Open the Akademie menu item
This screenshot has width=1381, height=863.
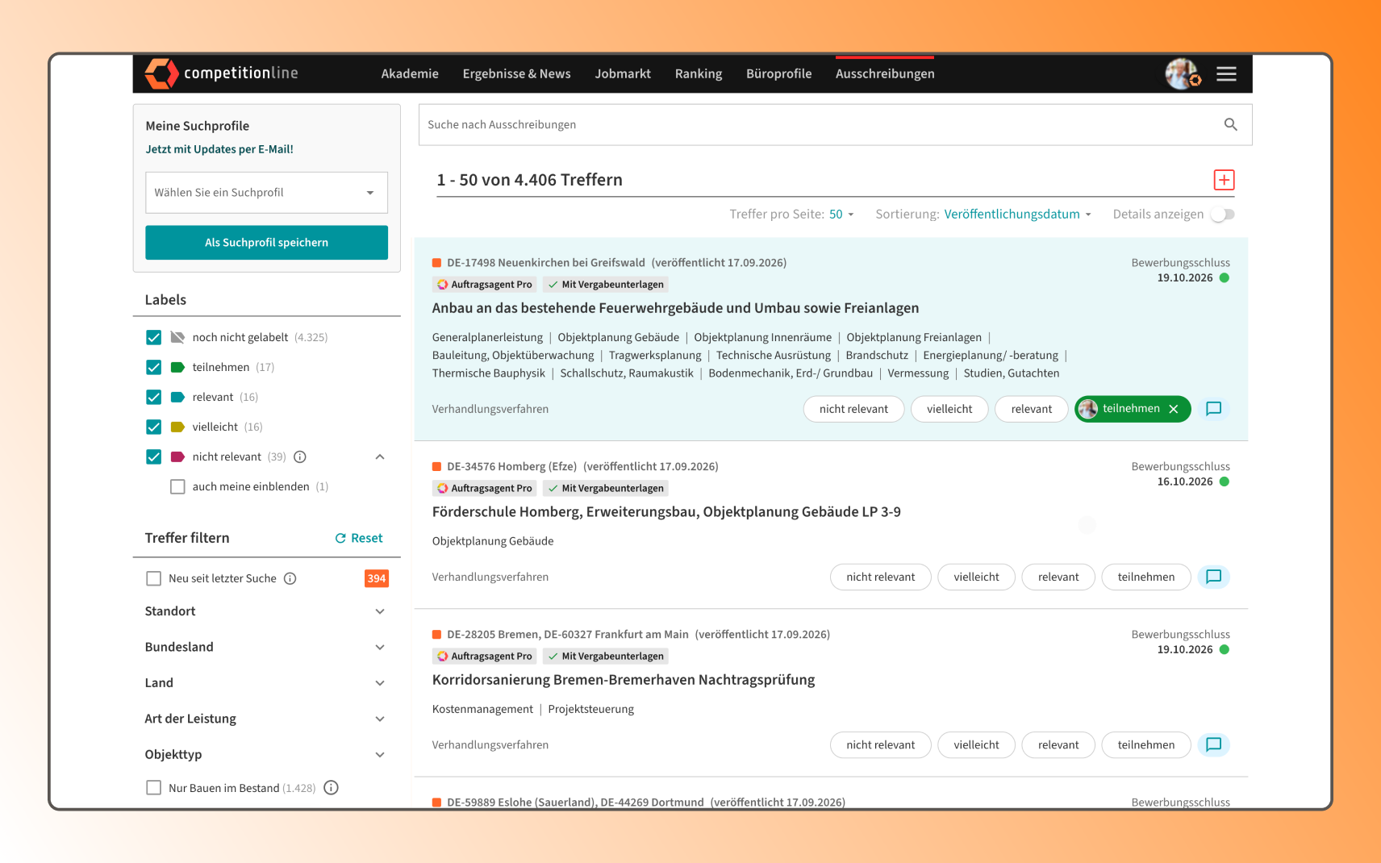410,73
